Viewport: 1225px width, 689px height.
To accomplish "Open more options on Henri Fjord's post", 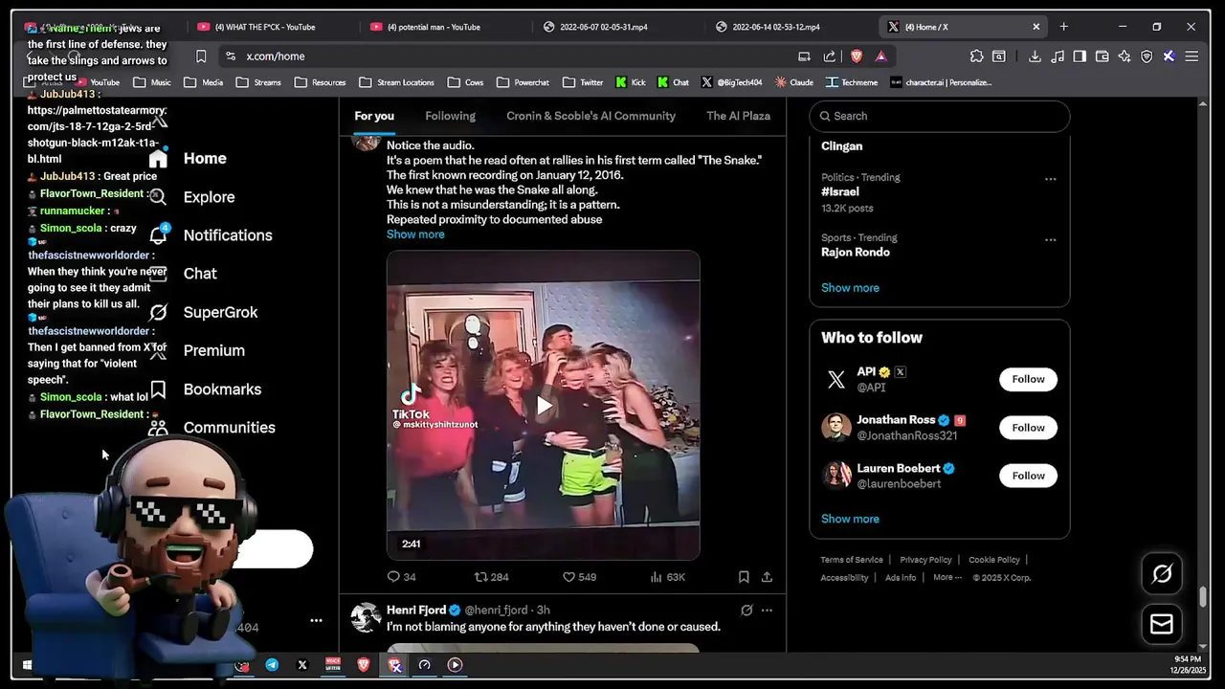I will click(767, 610).
